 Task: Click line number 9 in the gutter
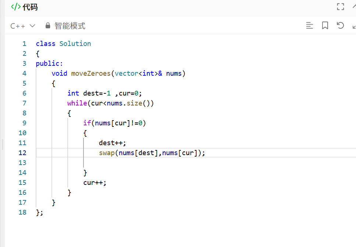[24, 123]
